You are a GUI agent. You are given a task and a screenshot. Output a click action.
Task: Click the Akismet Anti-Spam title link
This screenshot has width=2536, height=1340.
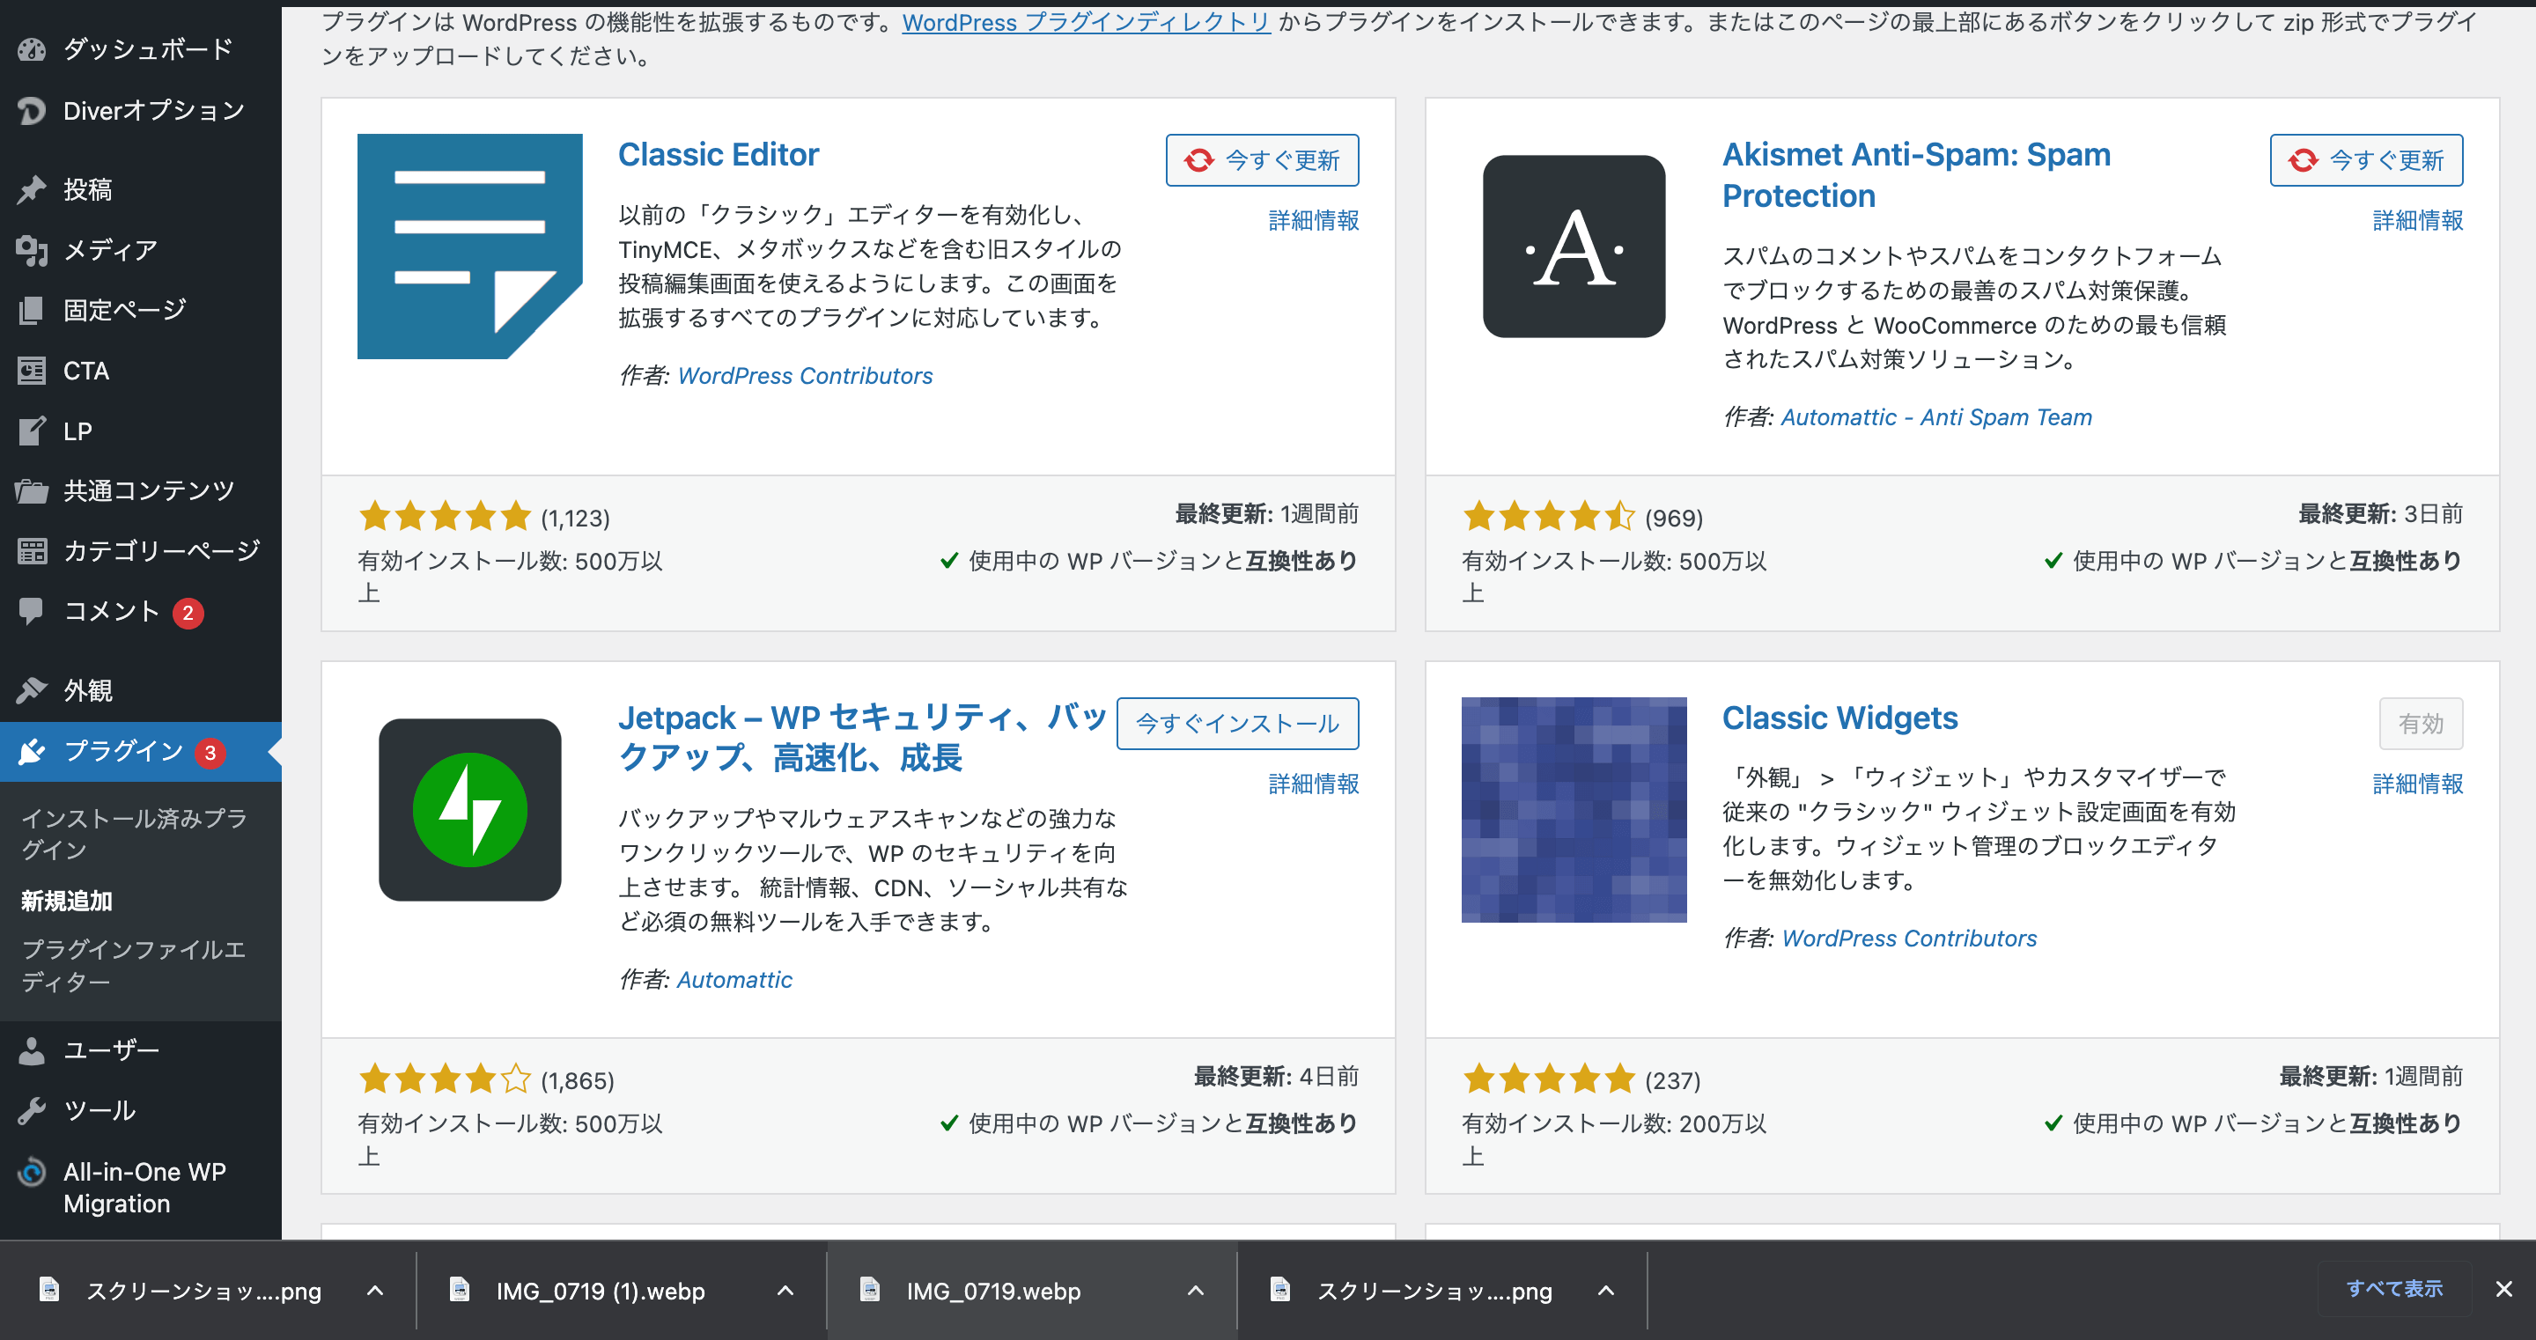point(1916,175)
